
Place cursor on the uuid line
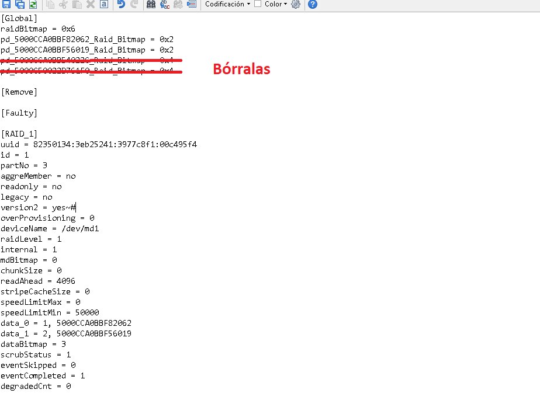click(98, 144)
